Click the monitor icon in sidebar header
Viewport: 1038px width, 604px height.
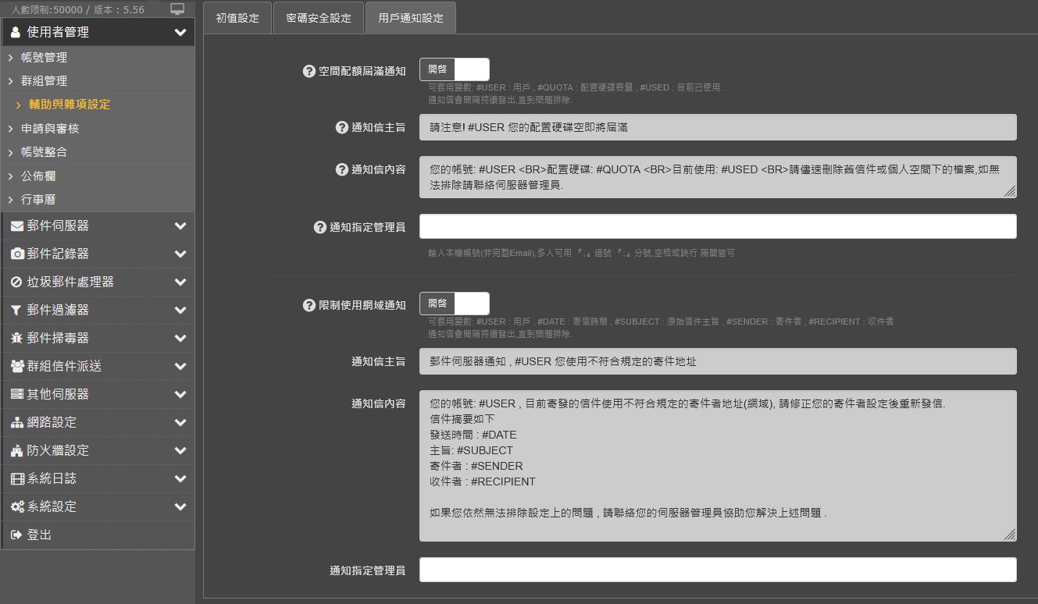click(177, 9)
